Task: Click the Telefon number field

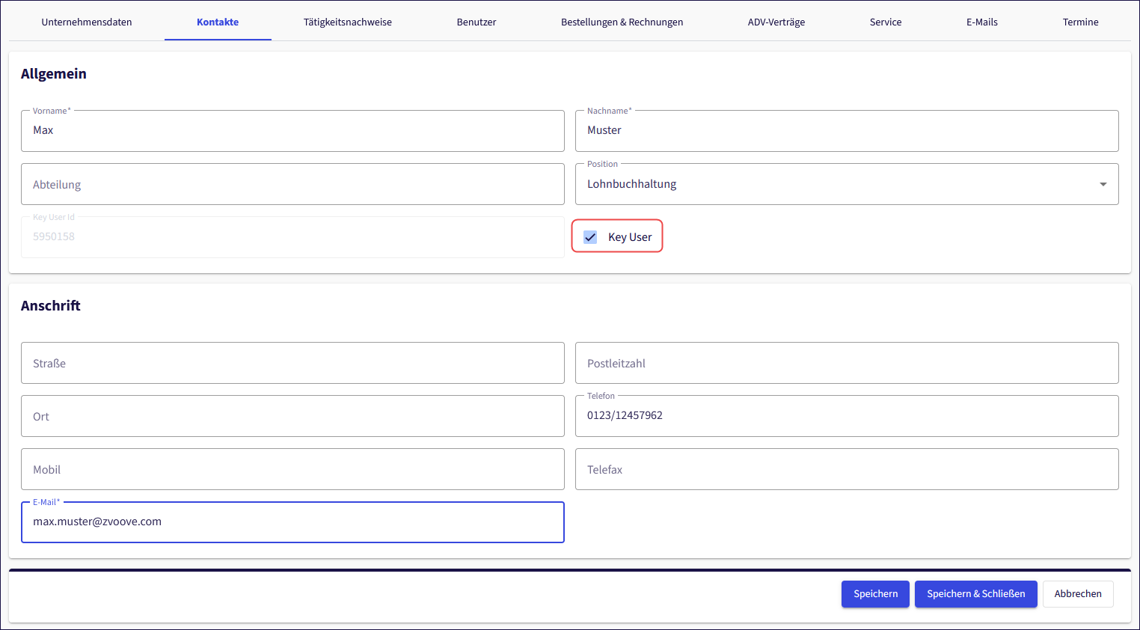Action: point(846,416)
